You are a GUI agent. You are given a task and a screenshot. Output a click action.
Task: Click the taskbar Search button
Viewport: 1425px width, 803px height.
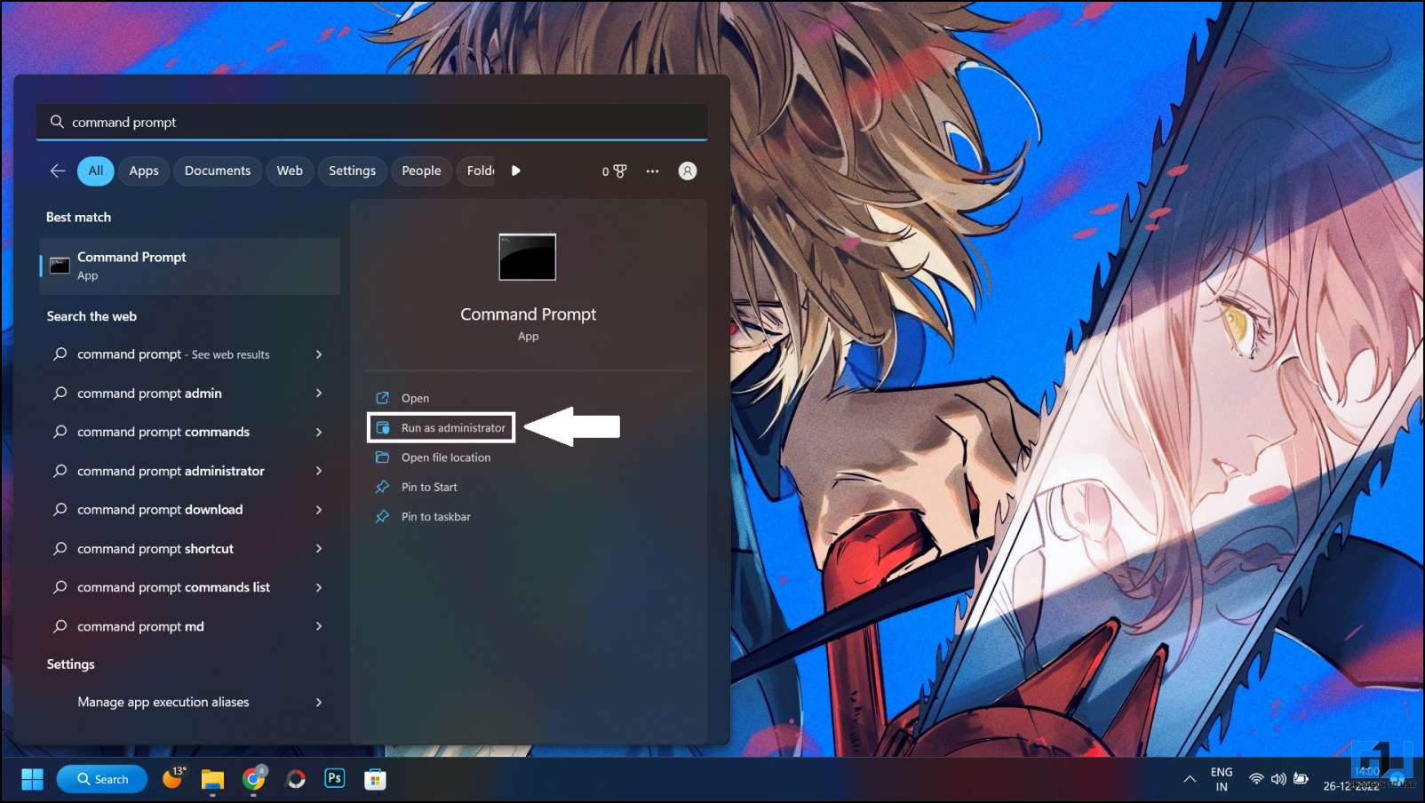click(102, 779)
